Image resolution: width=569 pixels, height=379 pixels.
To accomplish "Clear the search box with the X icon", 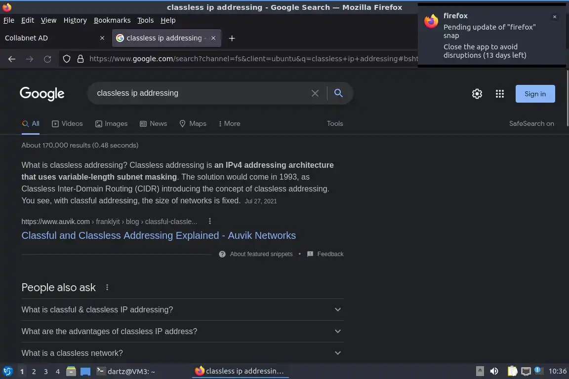I will coord(315,93).
